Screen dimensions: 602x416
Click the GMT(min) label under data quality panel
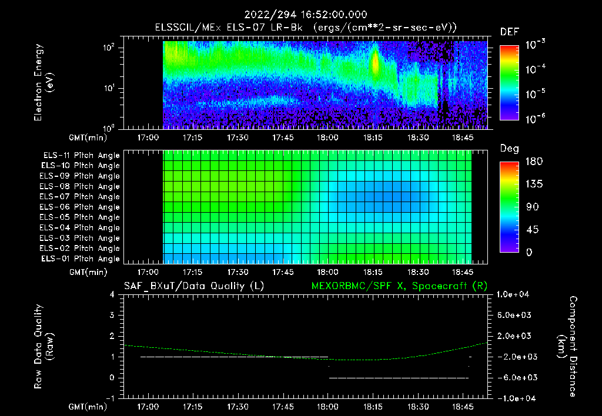tap(88, 407)
